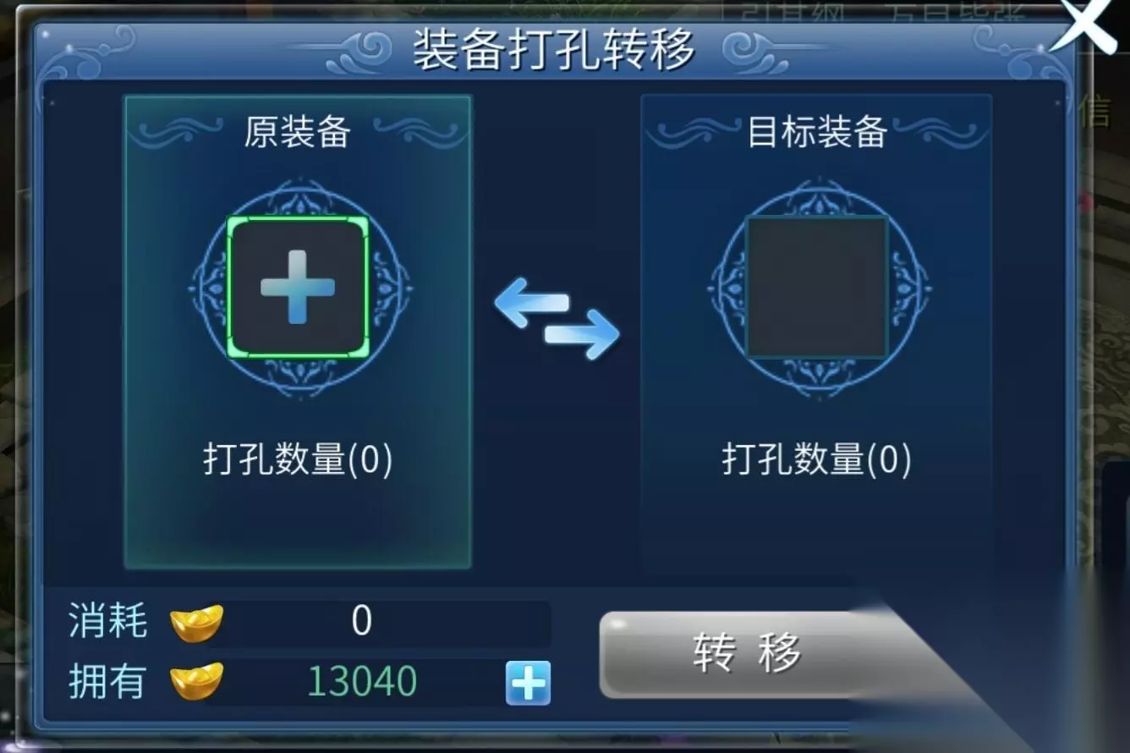Viewport: 1130px width, 753px height.
Task: Click the 消耗 label
Action: 107,622
